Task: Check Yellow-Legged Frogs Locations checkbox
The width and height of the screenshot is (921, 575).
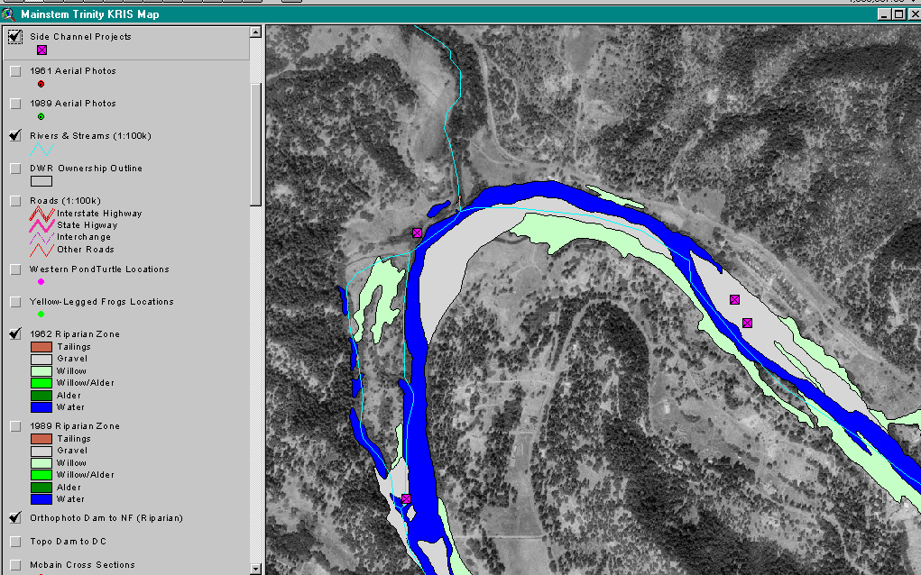Action: pos(16,302)
